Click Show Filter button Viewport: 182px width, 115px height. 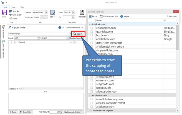coord(26,112)
